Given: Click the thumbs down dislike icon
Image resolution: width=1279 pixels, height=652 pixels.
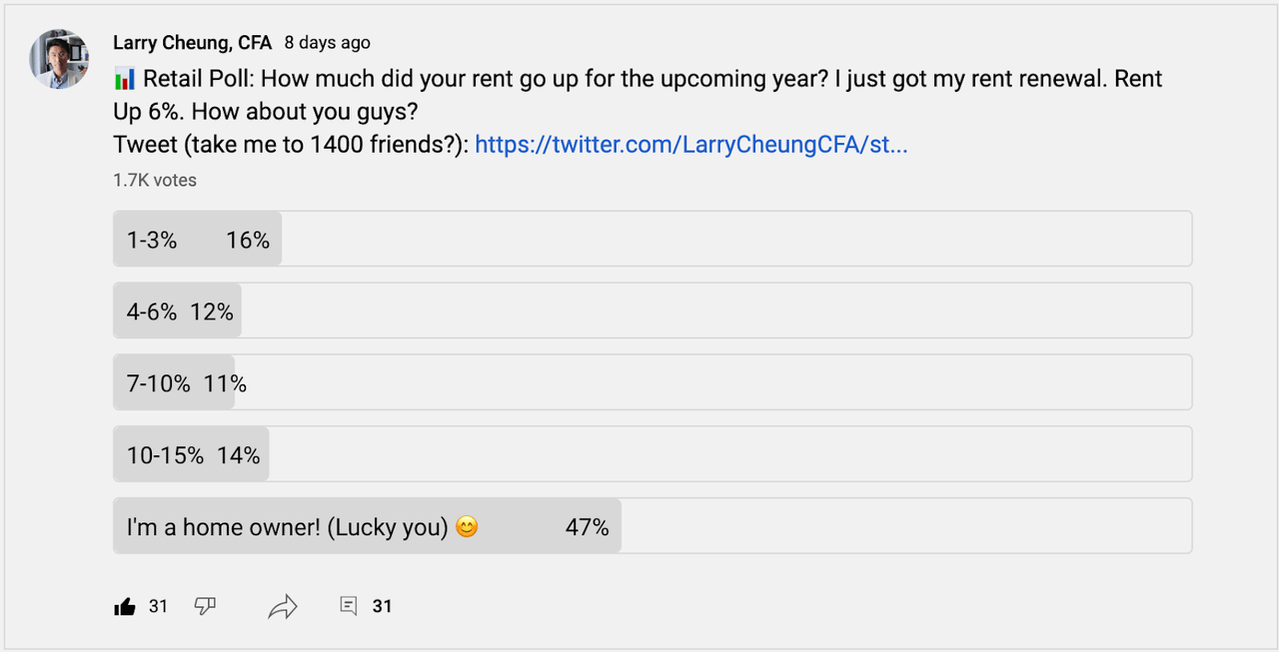Looking at the screenshot, I should pyautogui.click(x=205, y=606).
